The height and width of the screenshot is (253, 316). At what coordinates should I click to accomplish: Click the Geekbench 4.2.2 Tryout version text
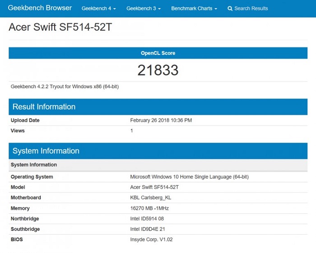click(x=65, y=86)
